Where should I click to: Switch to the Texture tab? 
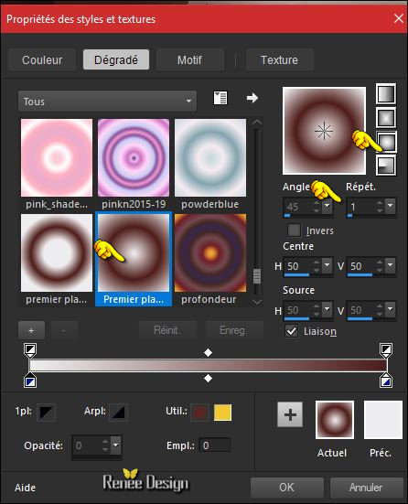pyautogui.click(x=279, y=59)
